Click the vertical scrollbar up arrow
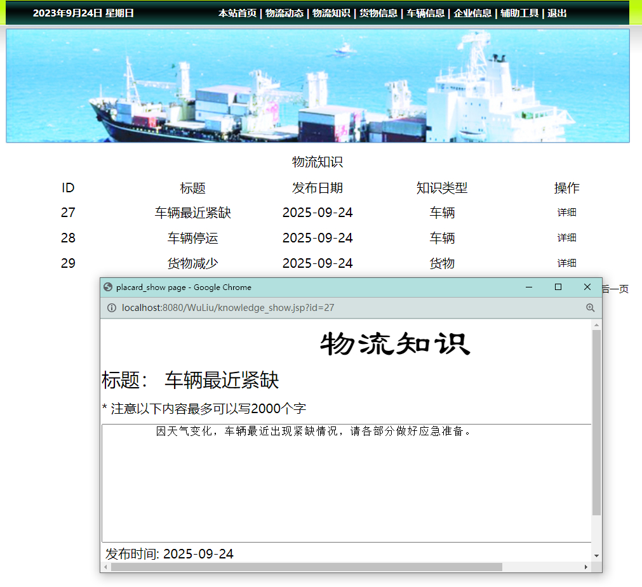This screenshot has height=587, width=642. [x=596, y=324]
